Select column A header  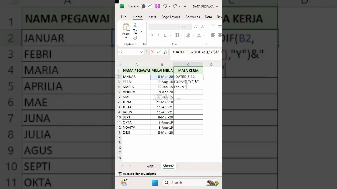tap(136, 65)
